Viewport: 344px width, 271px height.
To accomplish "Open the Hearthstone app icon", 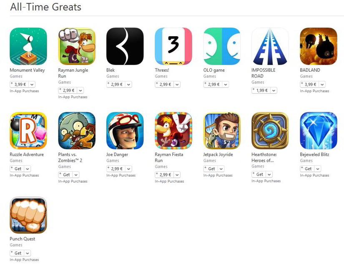I will click(270, 130).
